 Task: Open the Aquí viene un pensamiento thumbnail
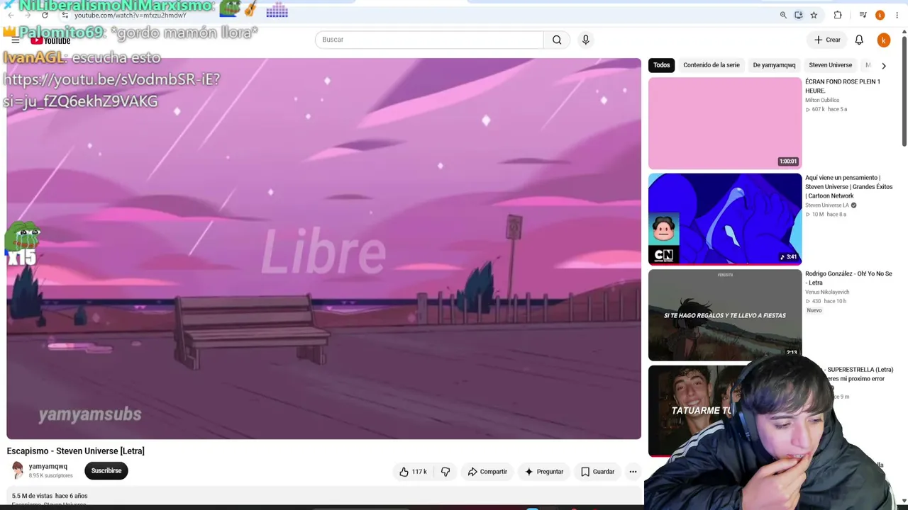pos(725,219)
